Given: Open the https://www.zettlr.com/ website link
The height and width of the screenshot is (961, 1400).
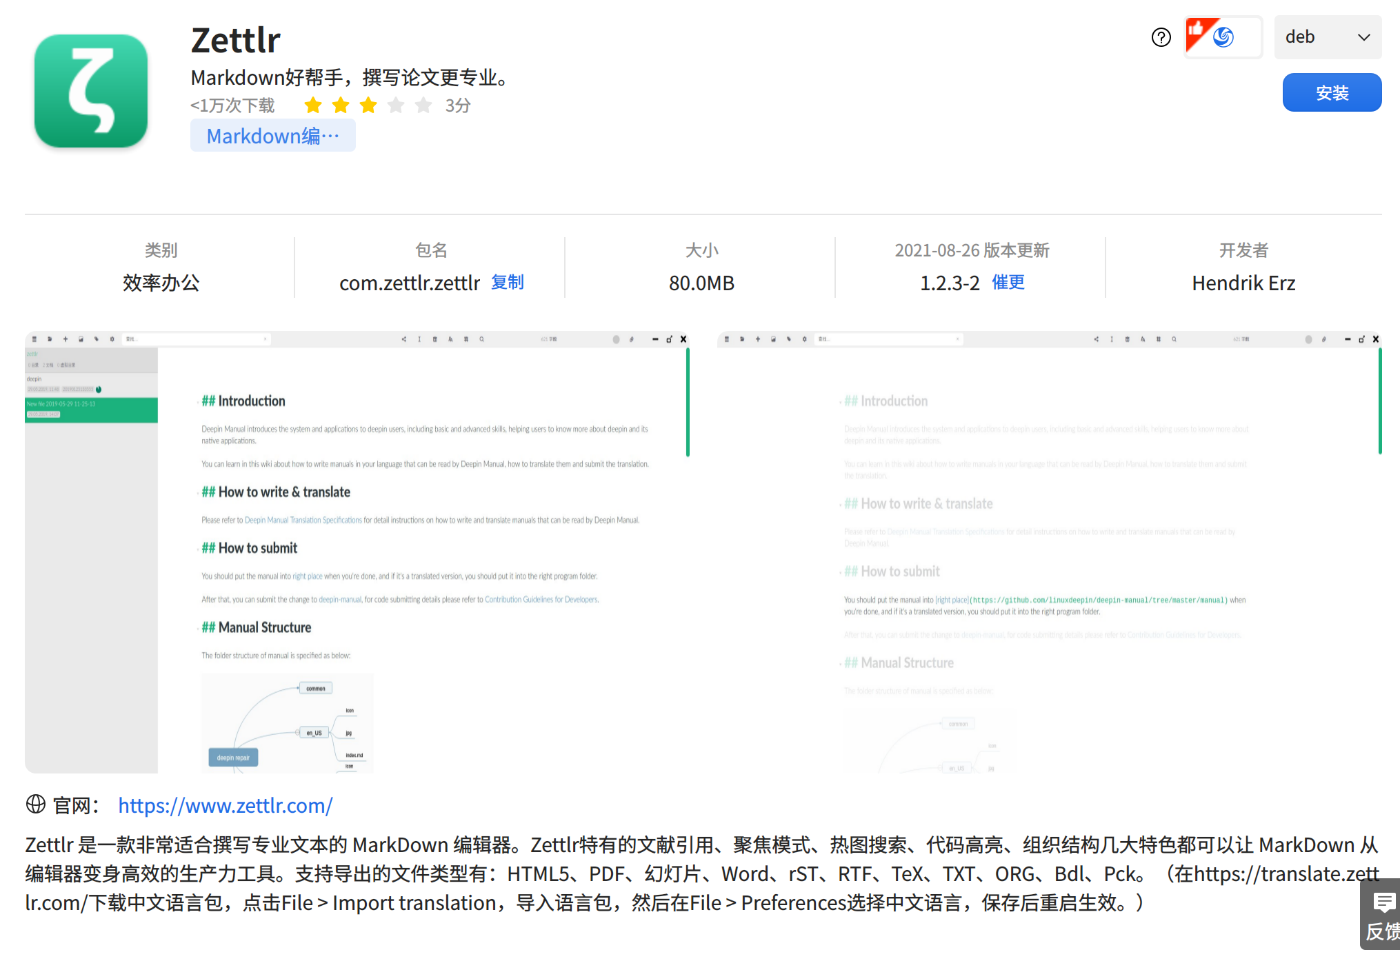Looking at the screenshot, I should click(226, 805).
